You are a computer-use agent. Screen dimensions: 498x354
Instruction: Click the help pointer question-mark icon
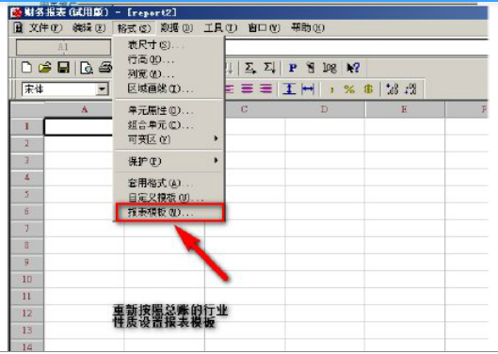point(353,68)
